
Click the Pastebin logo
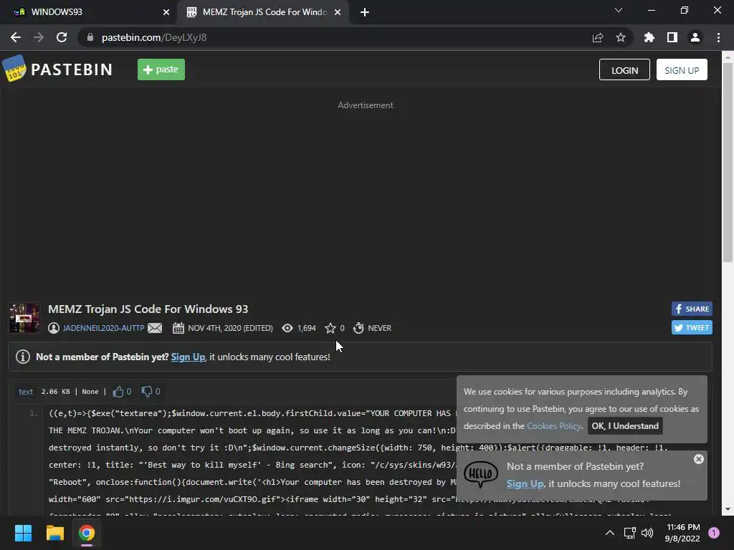pos(57,69)
